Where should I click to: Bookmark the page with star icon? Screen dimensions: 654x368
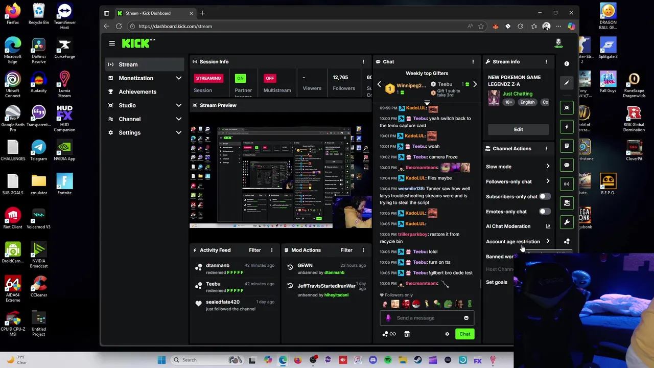481,26
